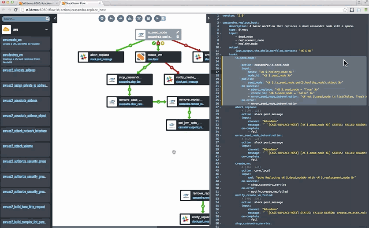Select aws.ec2_build_base_http_request action
The height and width of the screenshot is (228, 369).
coord(26,210)
